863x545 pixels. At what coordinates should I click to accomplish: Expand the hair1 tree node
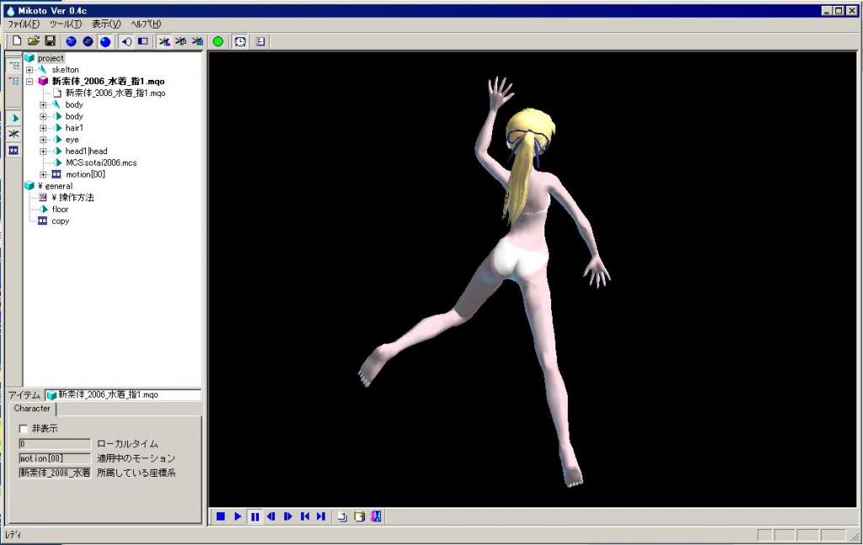click(43, 128)
